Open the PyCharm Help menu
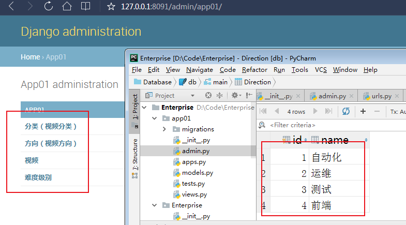 (370, 70)
